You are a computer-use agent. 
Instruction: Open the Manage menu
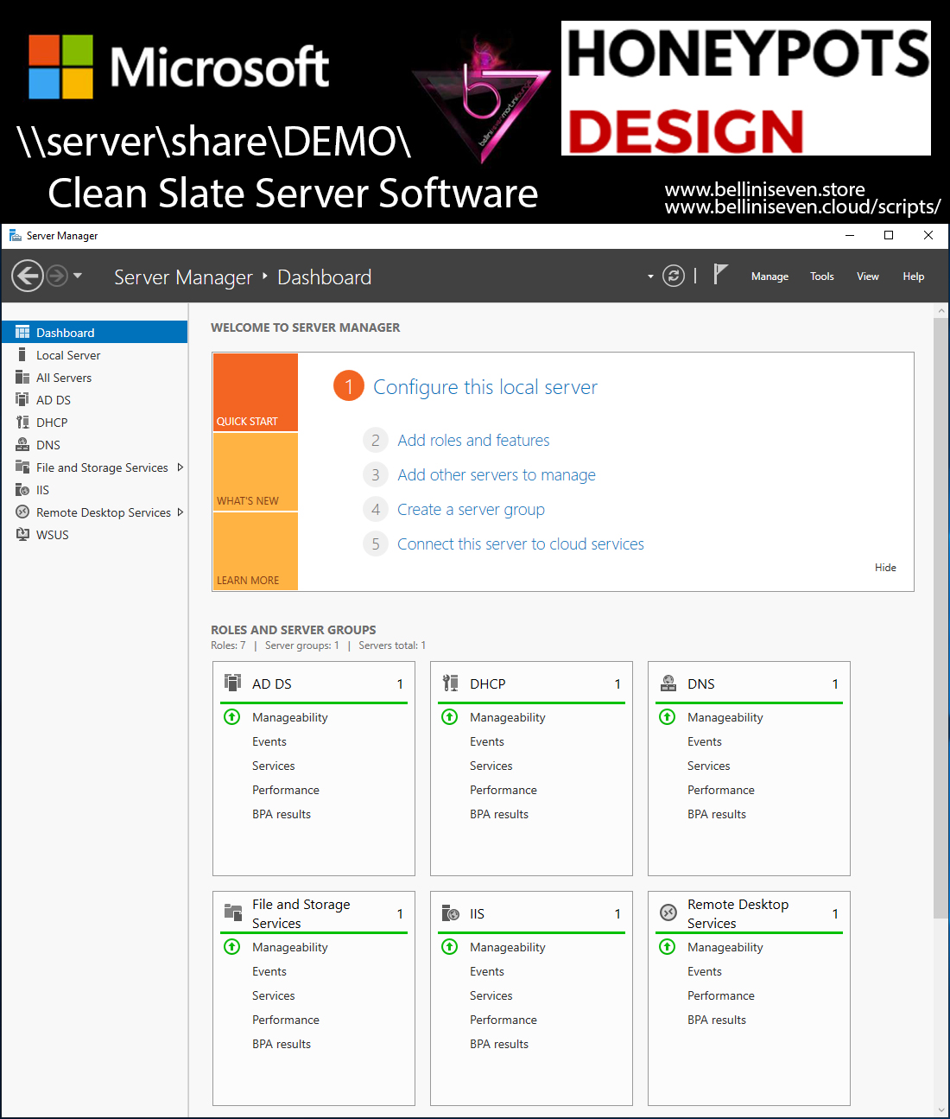769,277
